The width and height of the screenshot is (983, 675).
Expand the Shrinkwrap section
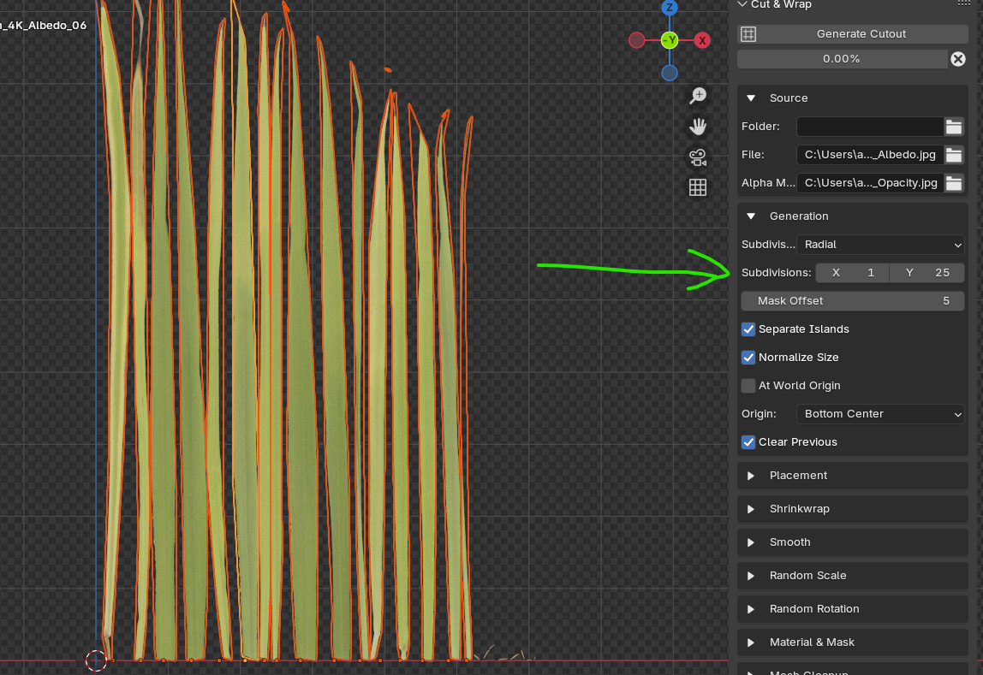[853, 509]
